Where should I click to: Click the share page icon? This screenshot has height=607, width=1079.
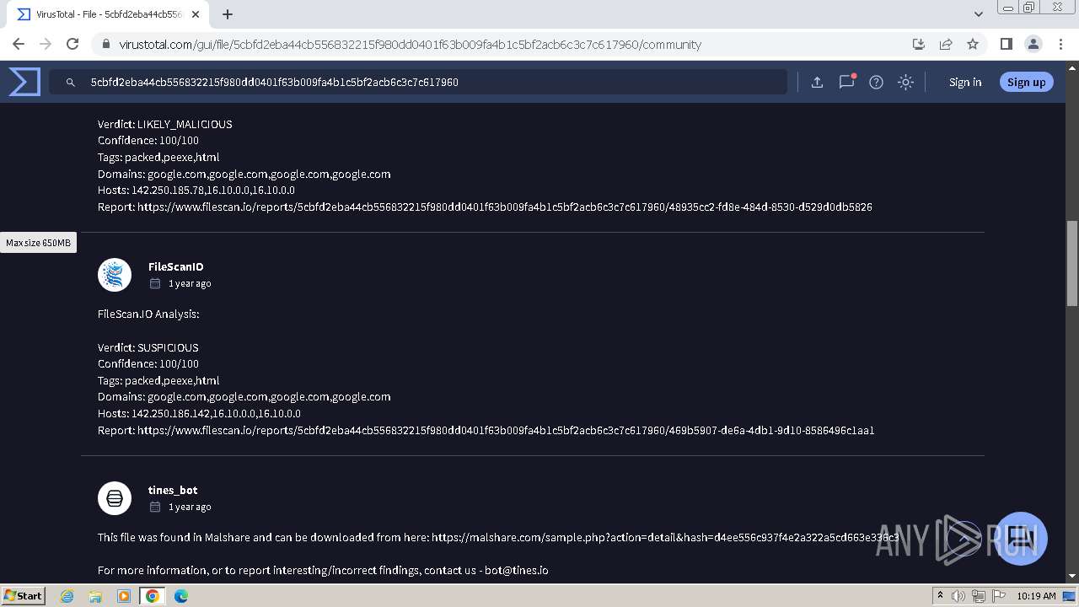pyautogui.click(x=946, y=44)
